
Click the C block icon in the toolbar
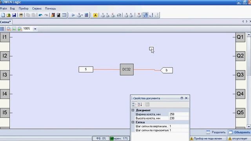pyautogui.click(x=113, y=15)
